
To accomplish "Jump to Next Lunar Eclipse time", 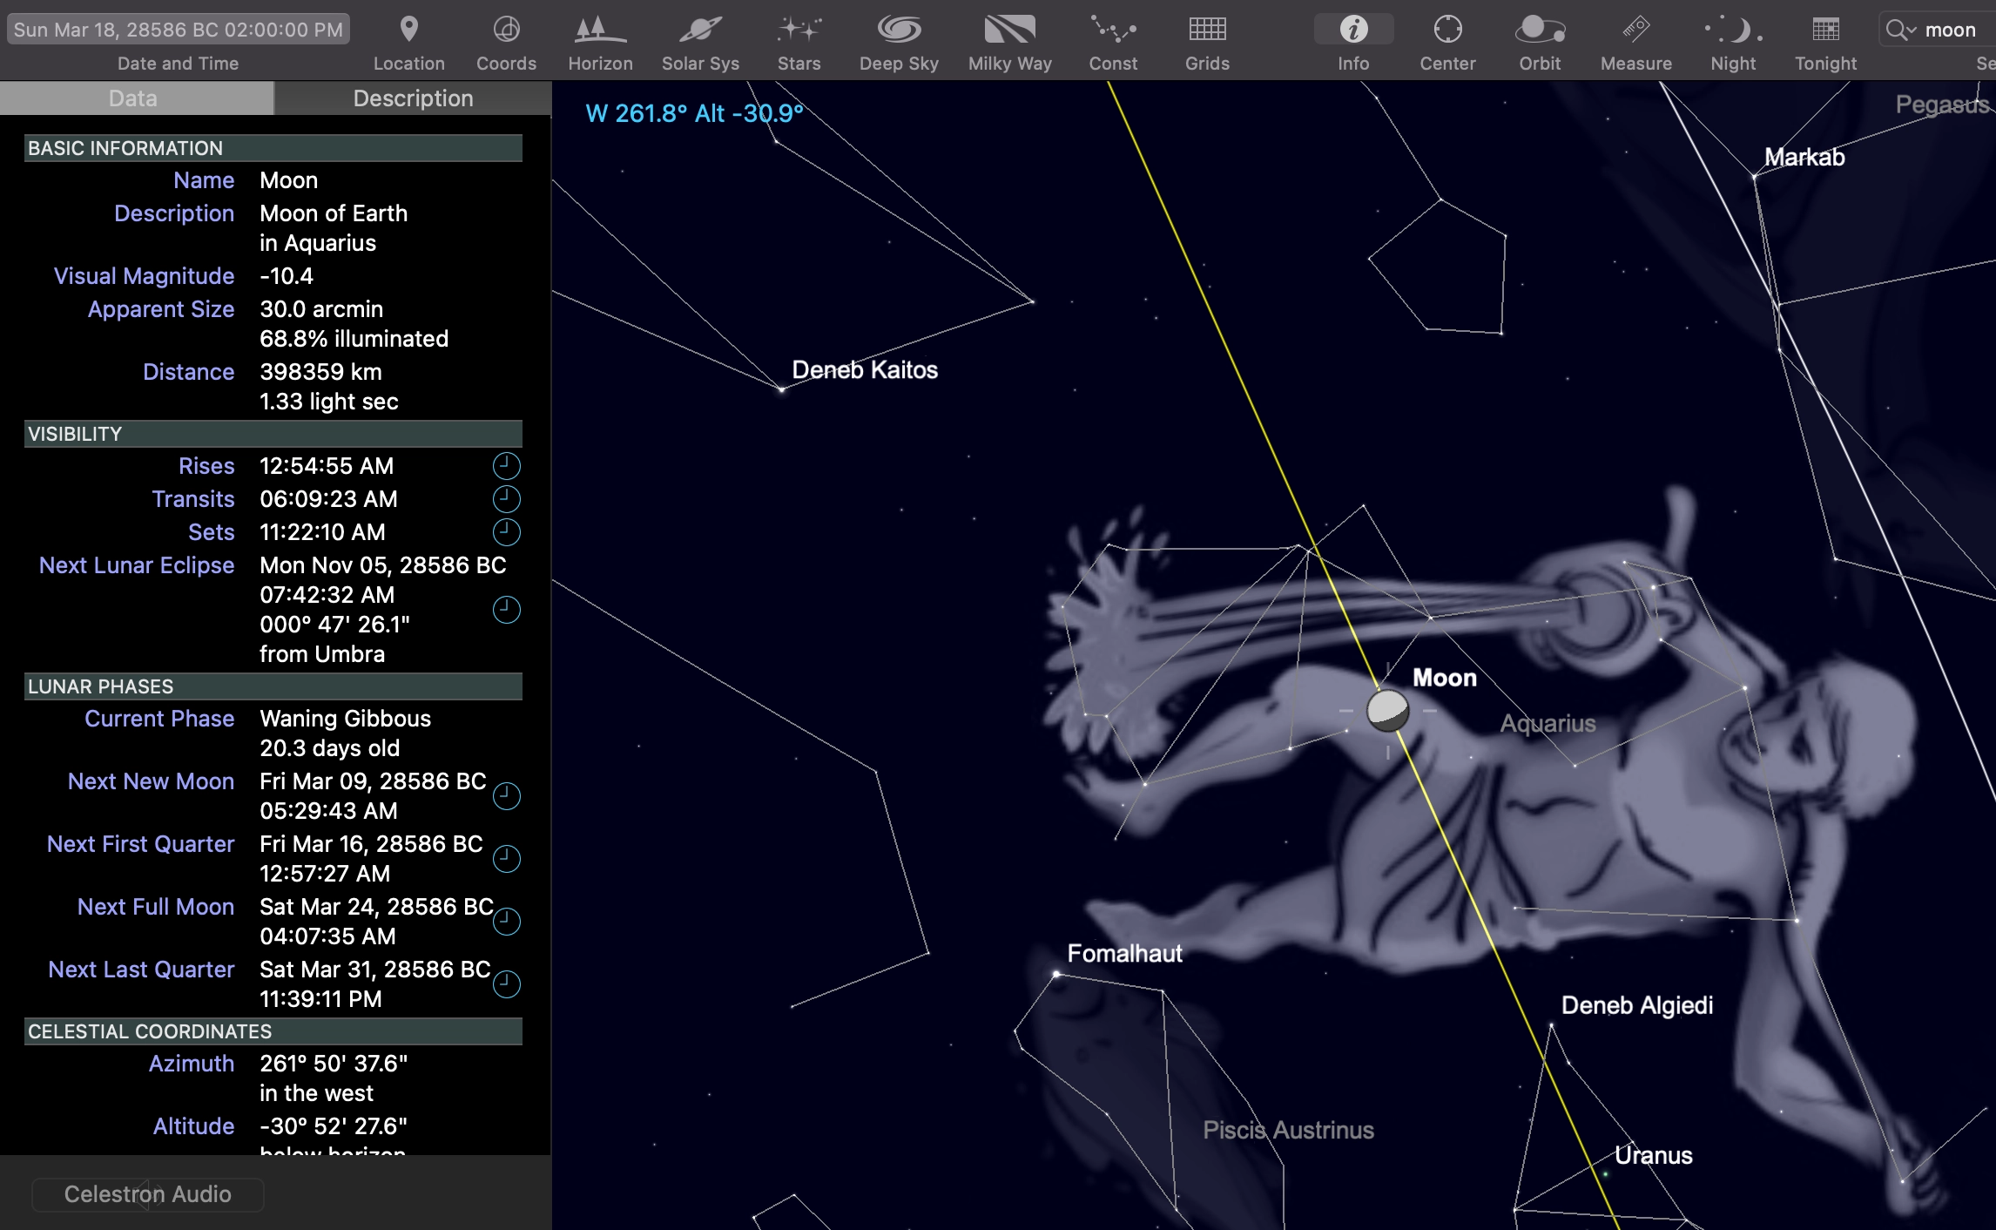I will pyautogui.click(x=506, y=610).
